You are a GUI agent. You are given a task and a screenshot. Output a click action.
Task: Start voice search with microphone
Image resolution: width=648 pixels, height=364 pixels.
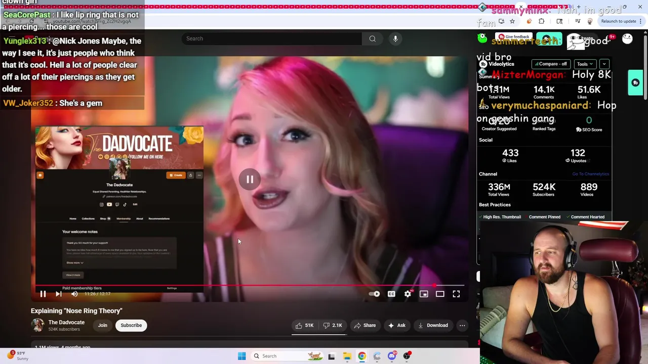[395, 38]
